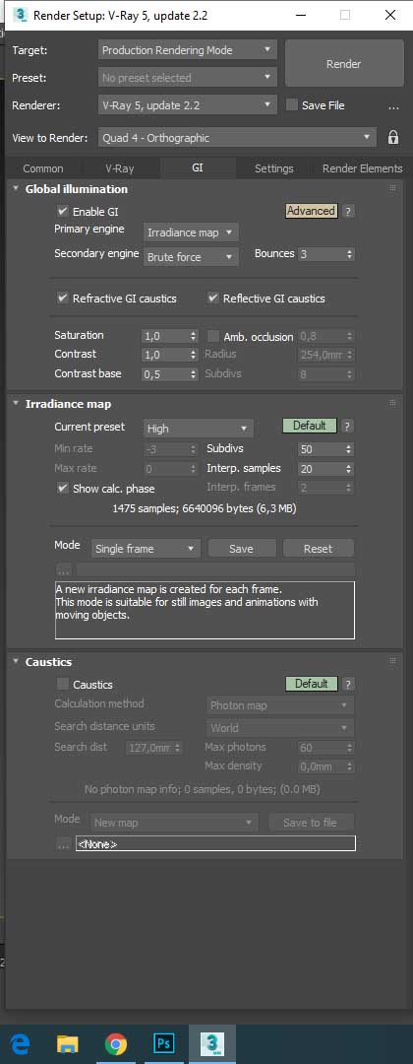This screenshot has width=413, height=1064.
Task: Switch to the V-Ray tab
Action: (x=120, y=168)
